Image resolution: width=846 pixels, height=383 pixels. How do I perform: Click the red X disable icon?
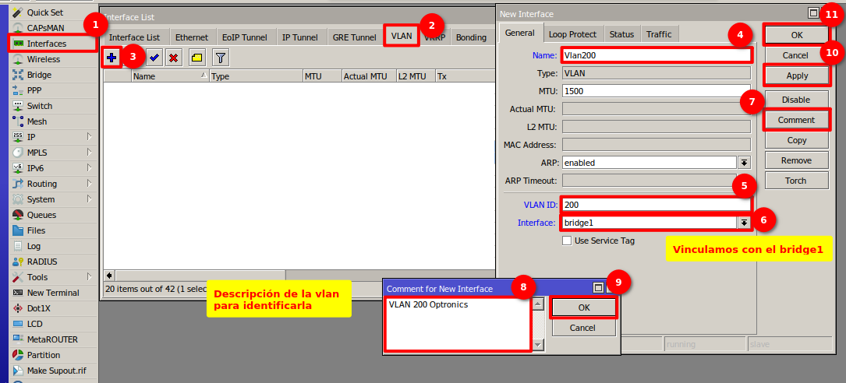coord(174,58)
